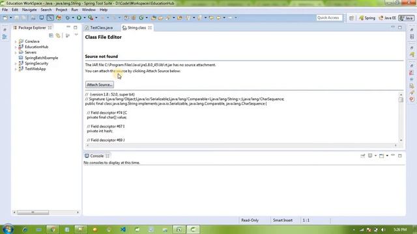Open the Search menu
The image size is (417, 234).
pyautogui.click(x=46, y=10)
